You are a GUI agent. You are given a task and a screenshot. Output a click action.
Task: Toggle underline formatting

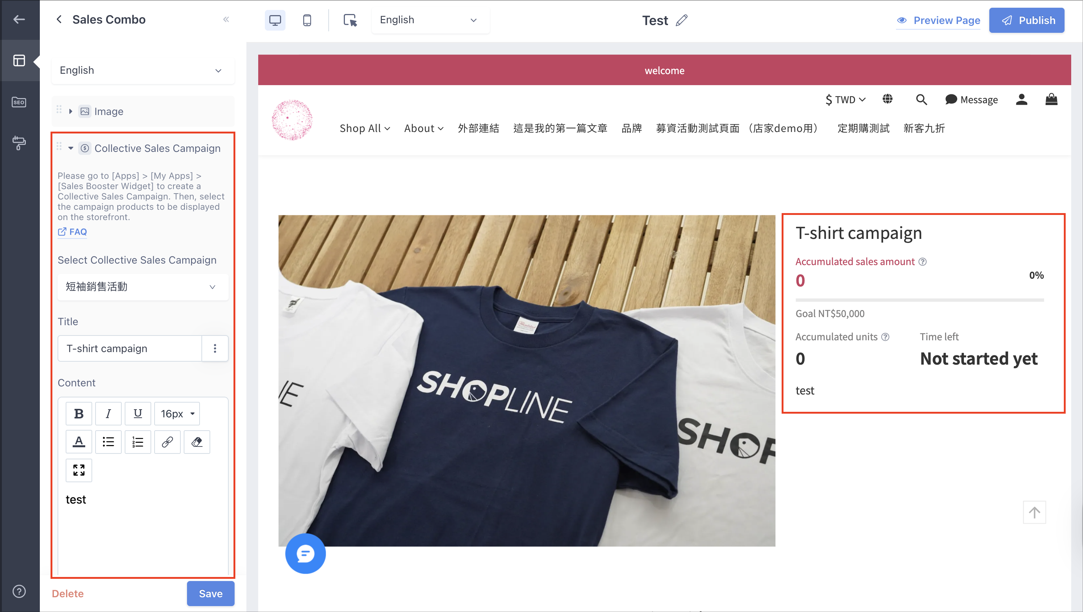pos(138,414)
